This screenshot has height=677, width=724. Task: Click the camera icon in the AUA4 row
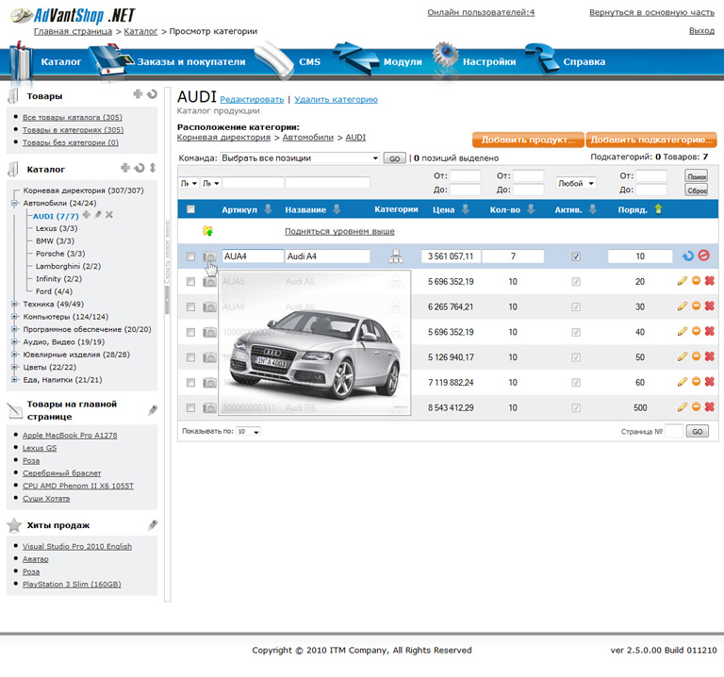209,256
